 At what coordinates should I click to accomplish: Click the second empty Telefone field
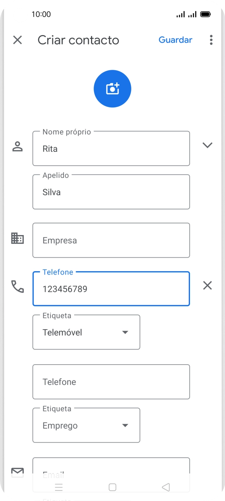tap(111, 382)
